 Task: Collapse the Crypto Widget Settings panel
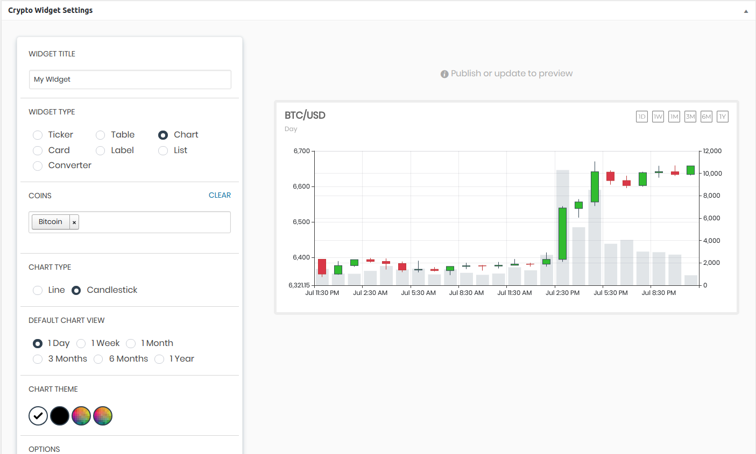pos(746,11)
